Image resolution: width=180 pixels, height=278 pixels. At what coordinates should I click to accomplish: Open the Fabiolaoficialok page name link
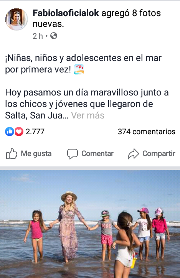pos(66,13)
